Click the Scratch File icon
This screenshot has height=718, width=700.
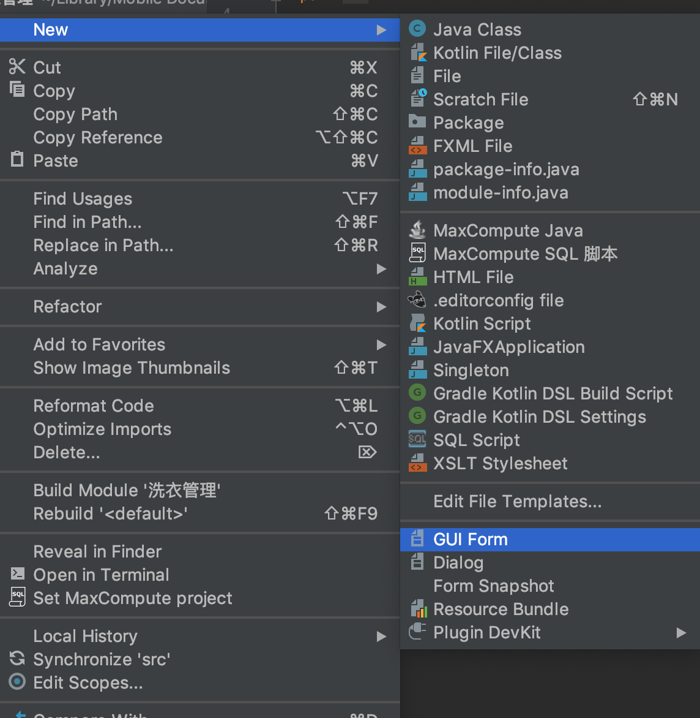pyautogui.click(x=417, y=99)
